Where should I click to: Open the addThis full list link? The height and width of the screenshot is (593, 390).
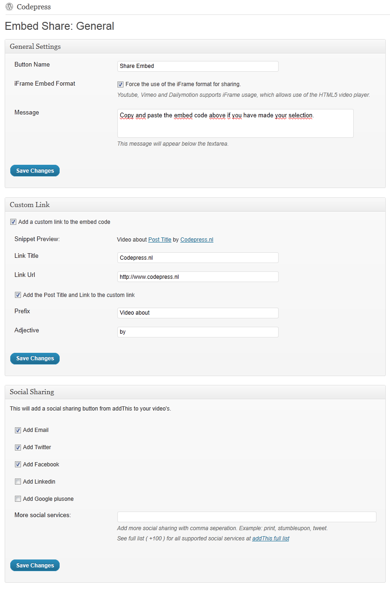[271, 539]
